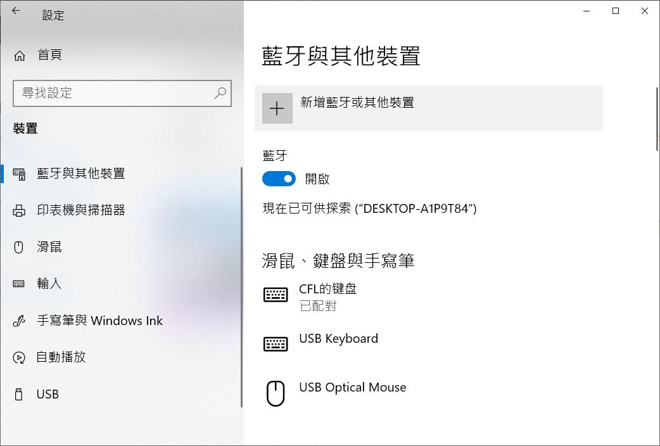Go to 首頁 home icon
Screen dimensions: 660x446
[x=20, y=56]
